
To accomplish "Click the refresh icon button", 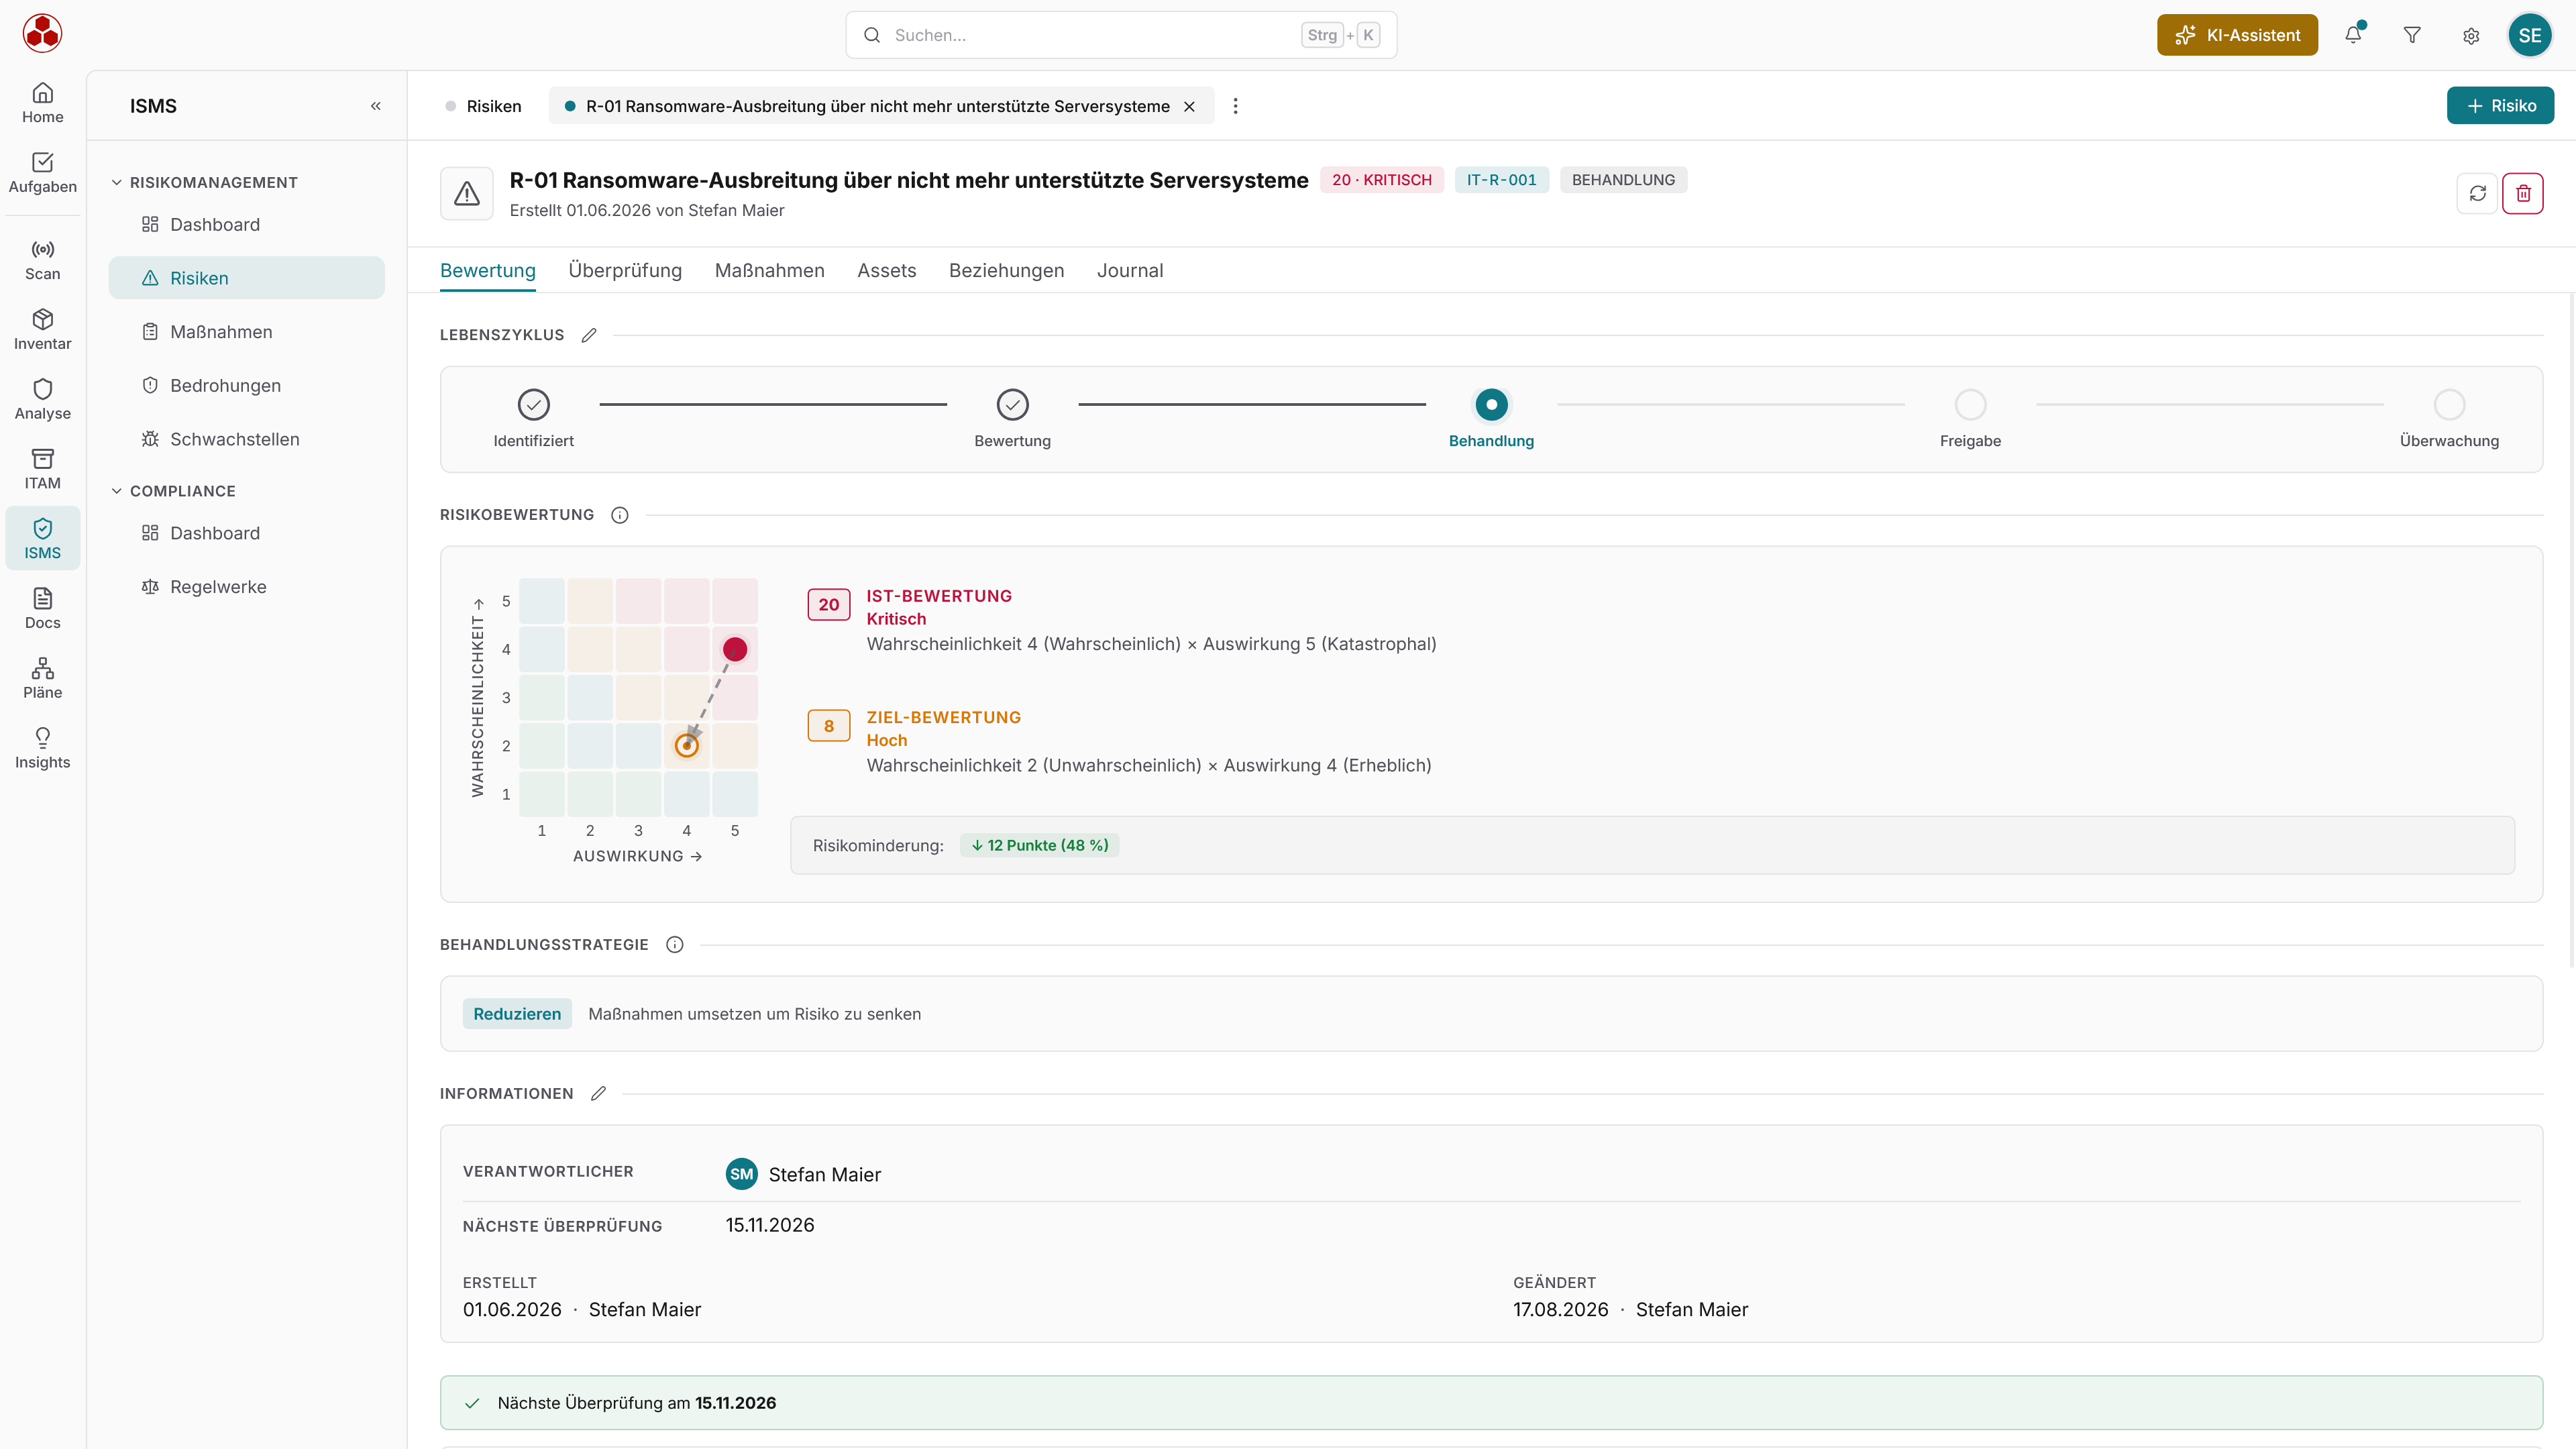I will pyautogui.click(x=2477, y=193).
